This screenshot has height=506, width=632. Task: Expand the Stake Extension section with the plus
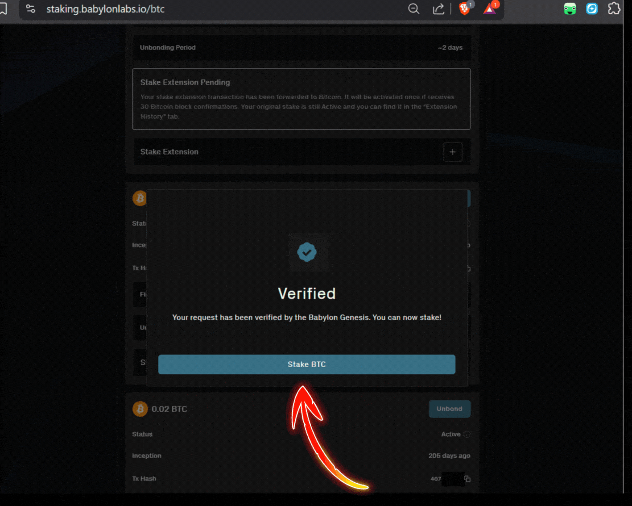click(452, 152)
